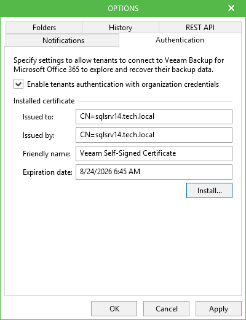Click the Install... certificate button

209,191
